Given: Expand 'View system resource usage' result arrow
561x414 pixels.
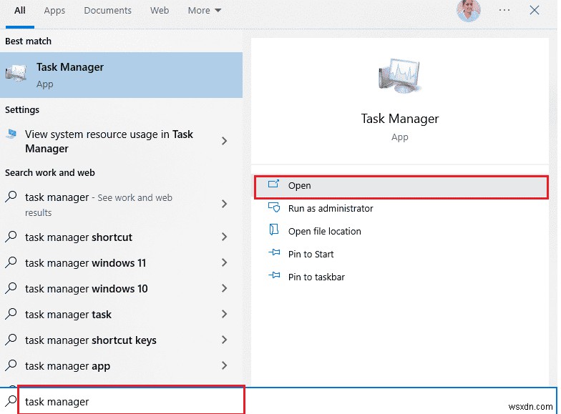Looking at the screenshot, I should 225,142.
